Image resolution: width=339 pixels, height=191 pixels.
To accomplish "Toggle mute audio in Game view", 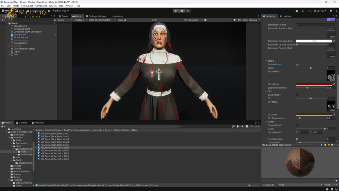I will (x=234, y=20).
